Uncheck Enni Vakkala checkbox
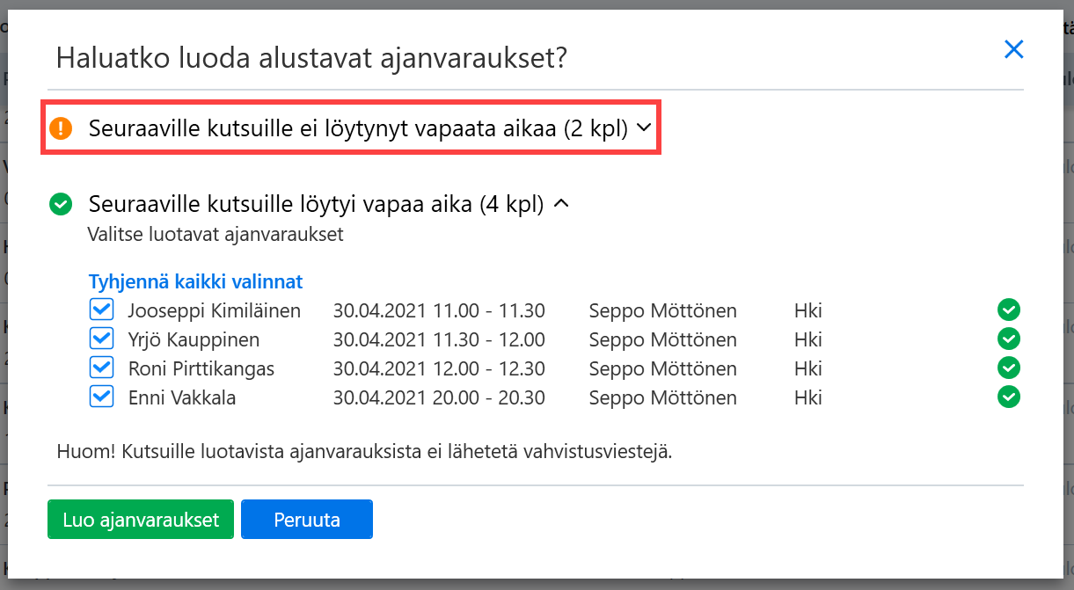The height and width of the screenshot is (590, 1074). click(102, 397)
